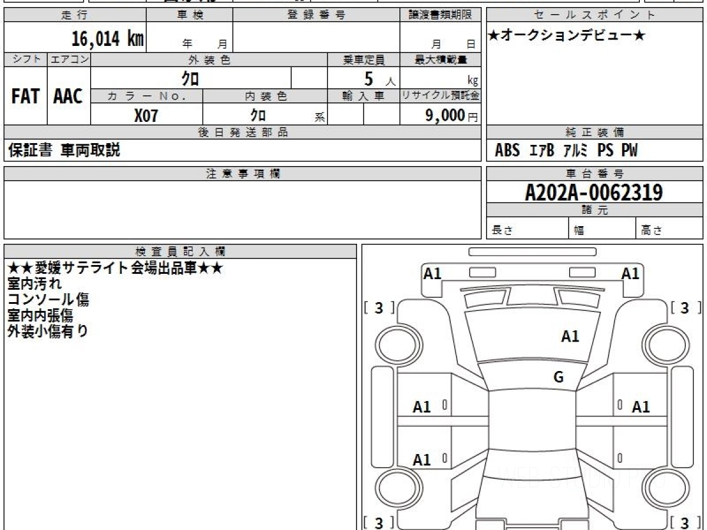Select the FAT shift value
This screenshot has height=530, width=707.
point(25,97)
